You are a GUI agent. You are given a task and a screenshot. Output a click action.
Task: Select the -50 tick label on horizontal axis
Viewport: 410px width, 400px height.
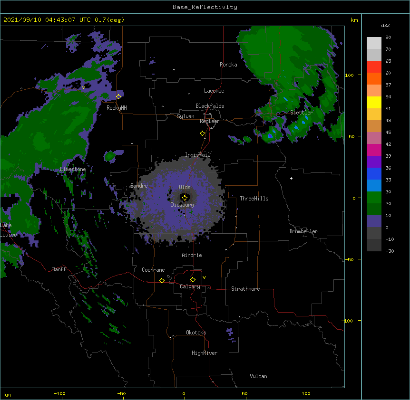tap(121, 393)
